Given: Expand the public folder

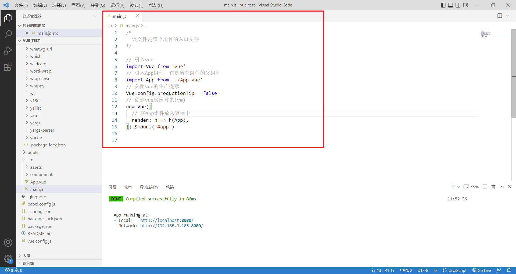Looking at the screenshot, I should click(x=59, y=152).
